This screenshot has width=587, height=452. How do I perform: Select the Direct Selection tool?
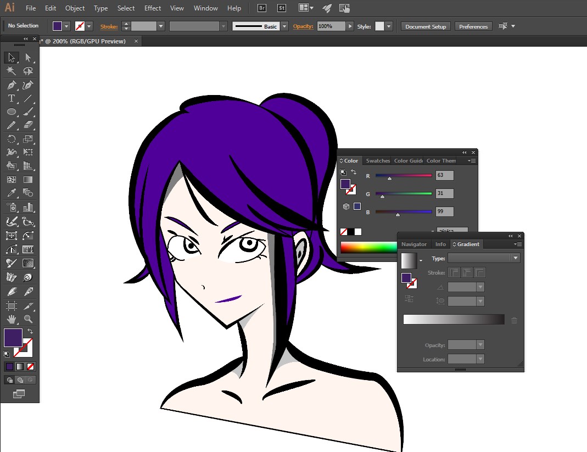[x=28, y=57]
